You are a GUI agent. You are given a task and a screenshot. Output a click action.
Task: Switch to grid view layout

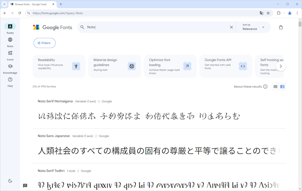[x=275, y=86]
